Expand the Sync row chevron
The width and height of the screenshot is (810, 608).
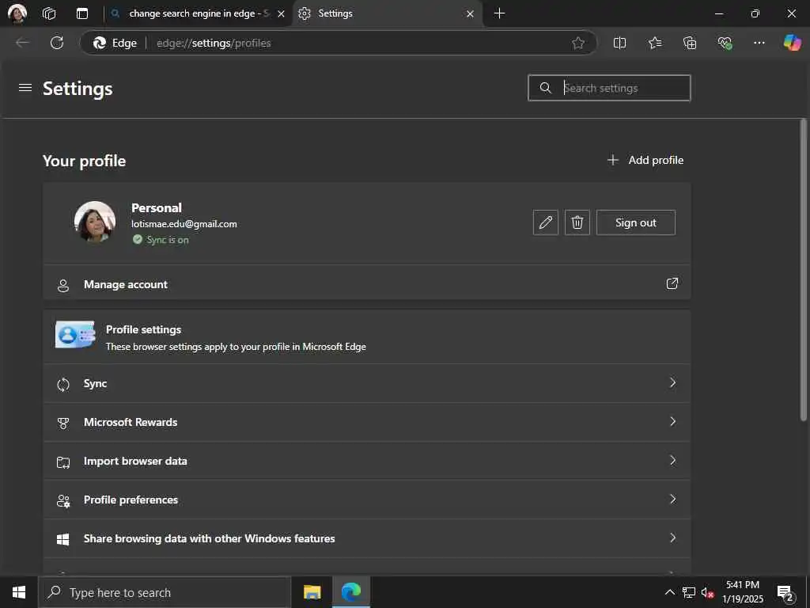click(x=672, y=382)
